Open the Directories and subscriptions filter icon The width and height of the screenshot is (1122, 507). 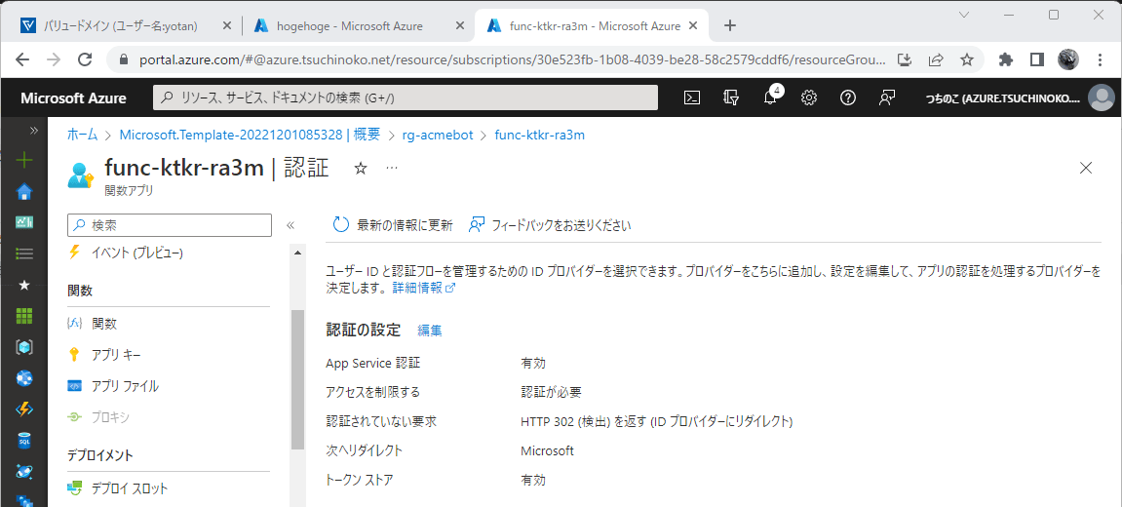[x=730, y=98]
